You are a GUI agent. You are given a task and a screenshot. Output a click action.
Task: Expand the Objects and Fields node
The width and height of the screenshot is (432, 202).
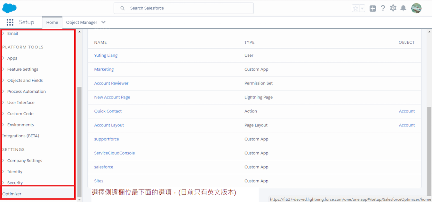tap(3, 81)
